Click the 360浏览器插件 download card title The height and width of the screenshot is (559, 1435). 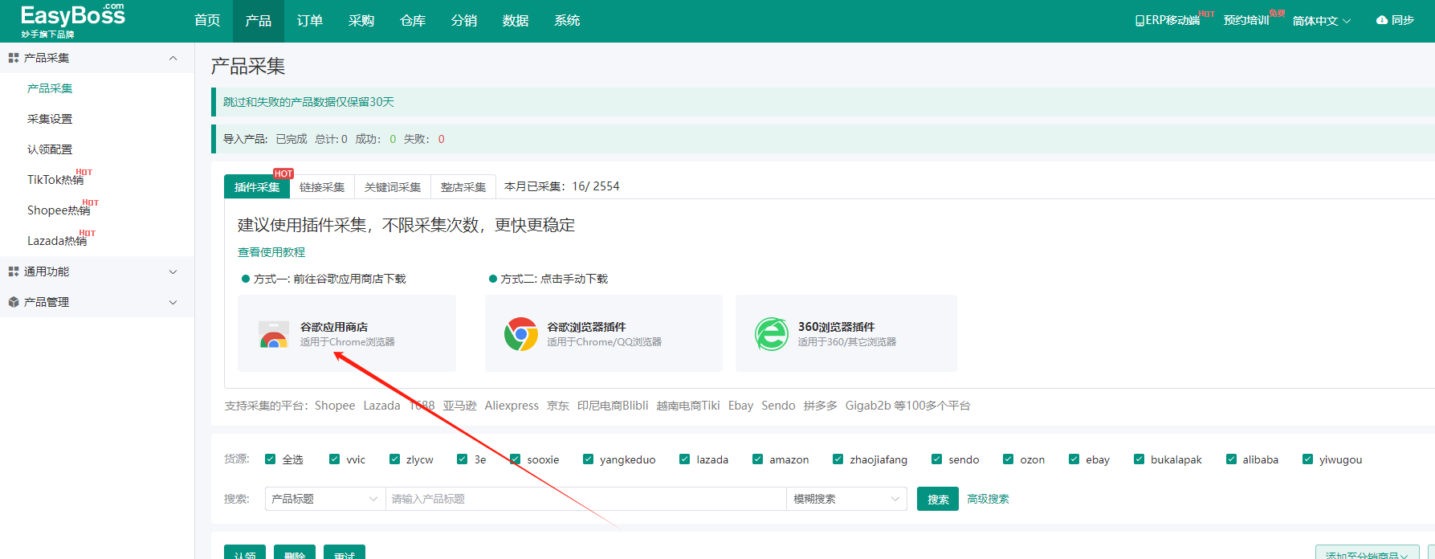(836, 327)
